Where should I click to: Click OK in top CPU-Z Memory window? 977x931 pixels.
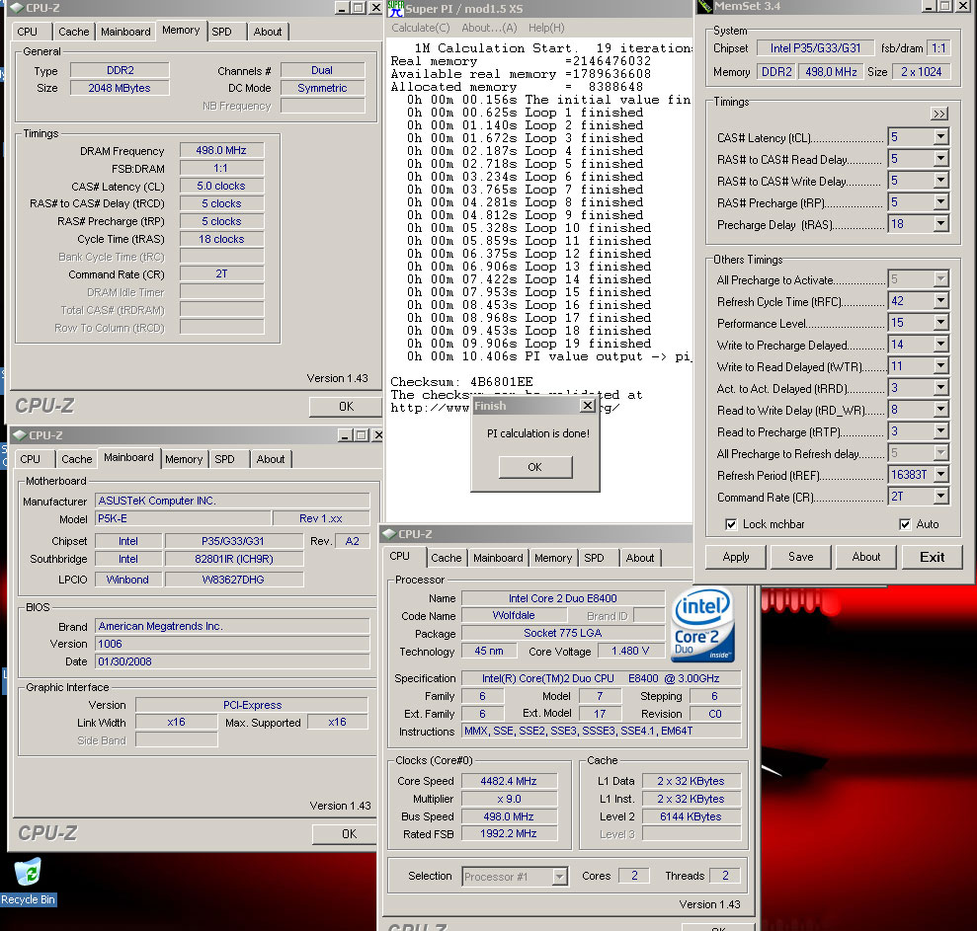[346, 407]
